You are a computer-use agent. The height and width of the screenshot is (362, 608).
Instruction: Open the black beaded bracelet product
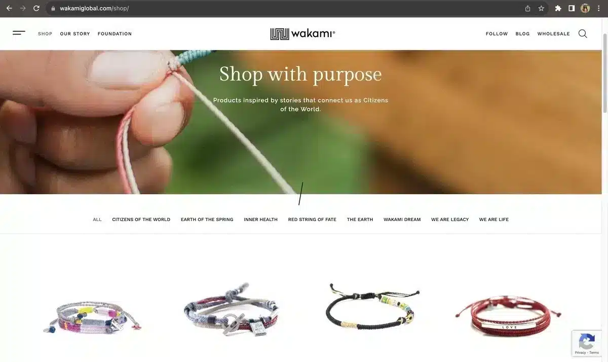click(372, 307)
